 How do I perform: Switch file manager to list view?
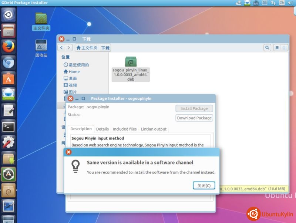tap(277, 48)
